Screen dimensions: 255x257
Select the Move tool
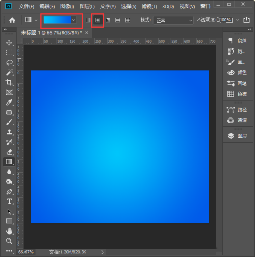point(9,43)
